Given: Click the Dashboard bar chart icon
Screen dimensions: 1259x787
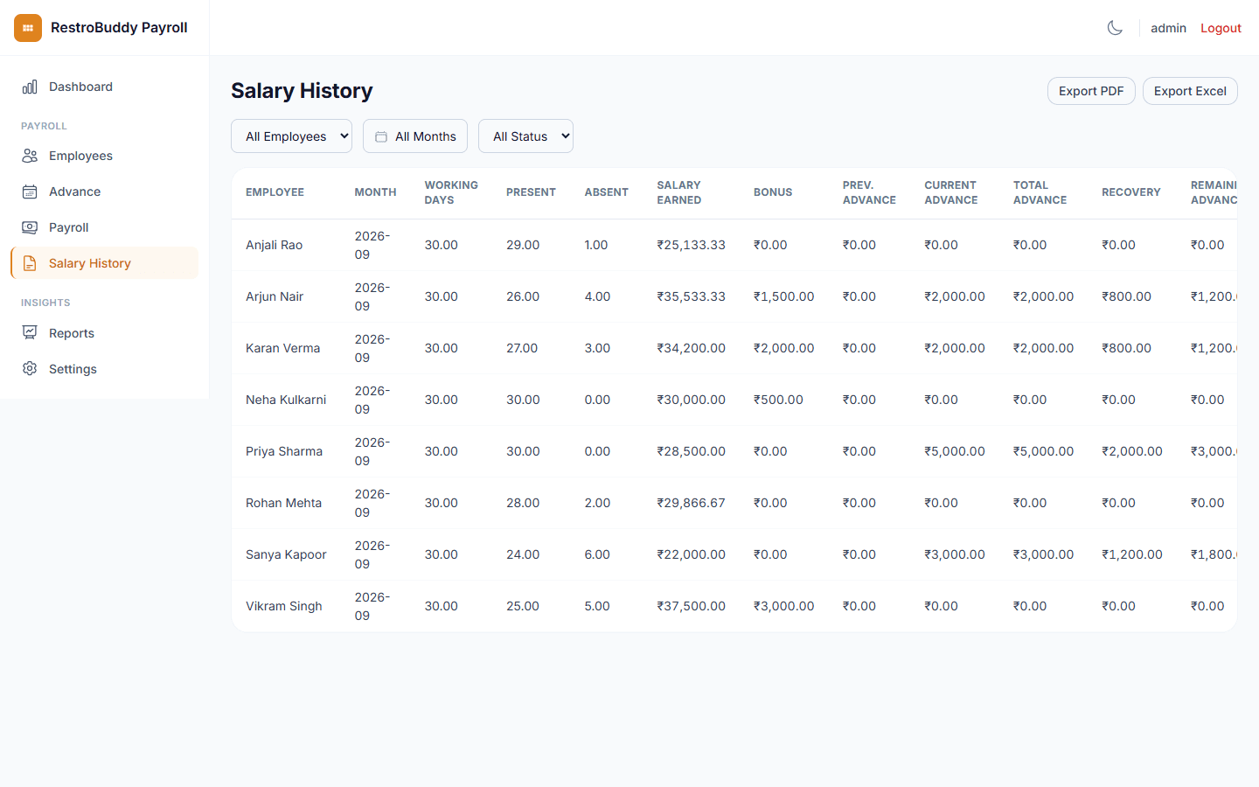Looking at the screenshot, I should [30, 87].
